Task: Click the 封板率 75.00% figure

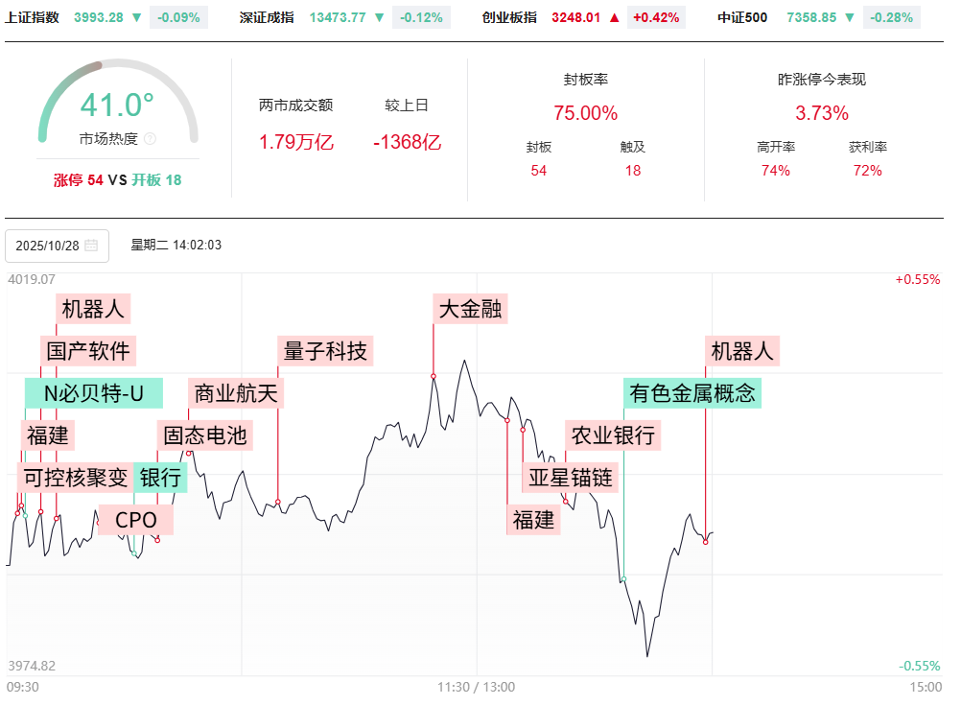Action: coord(585,113)
